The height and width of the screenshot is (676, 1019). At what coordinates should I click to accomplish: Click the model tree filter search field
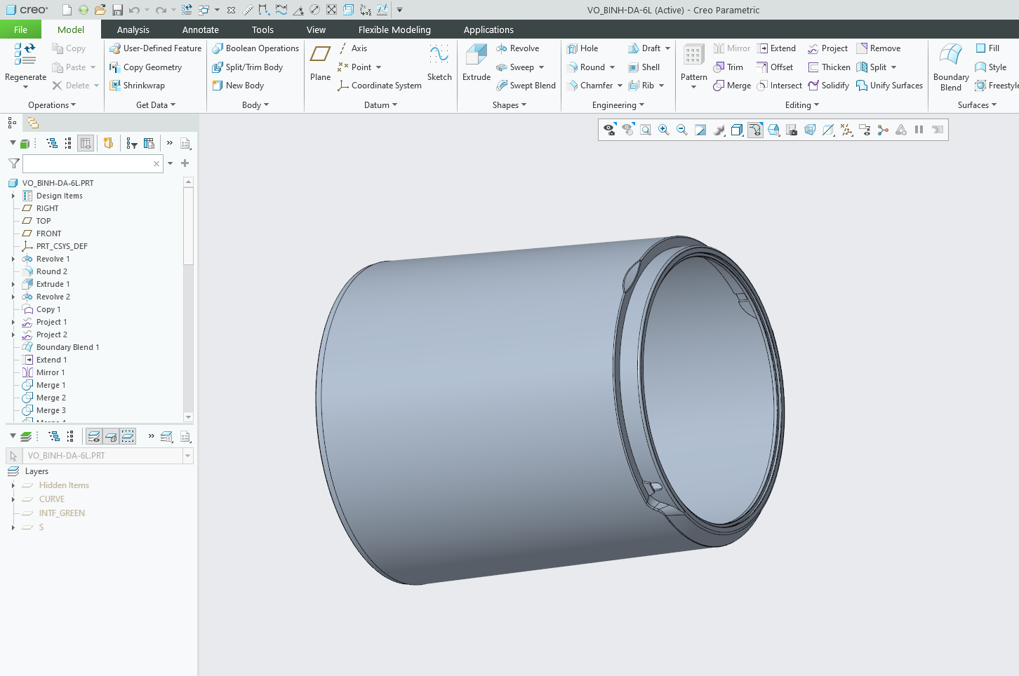pyautogui.click(x=88, y=163)
